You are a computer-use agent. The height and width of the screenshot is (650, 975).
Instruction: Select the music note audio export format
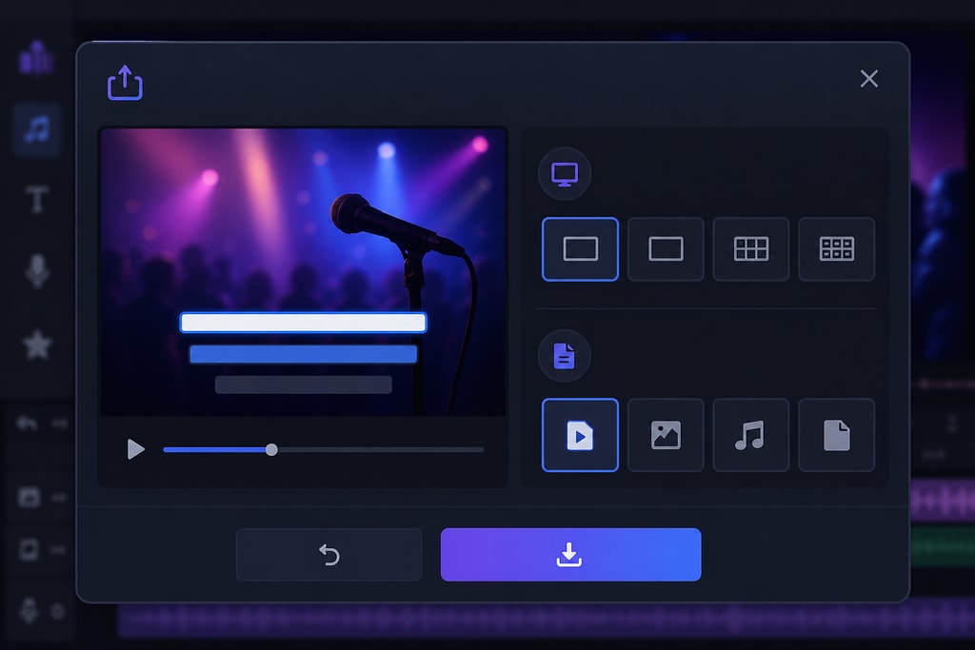751,435
